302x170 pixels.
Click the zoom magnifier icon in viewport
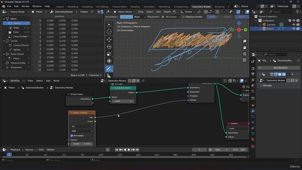click(244, 41)
